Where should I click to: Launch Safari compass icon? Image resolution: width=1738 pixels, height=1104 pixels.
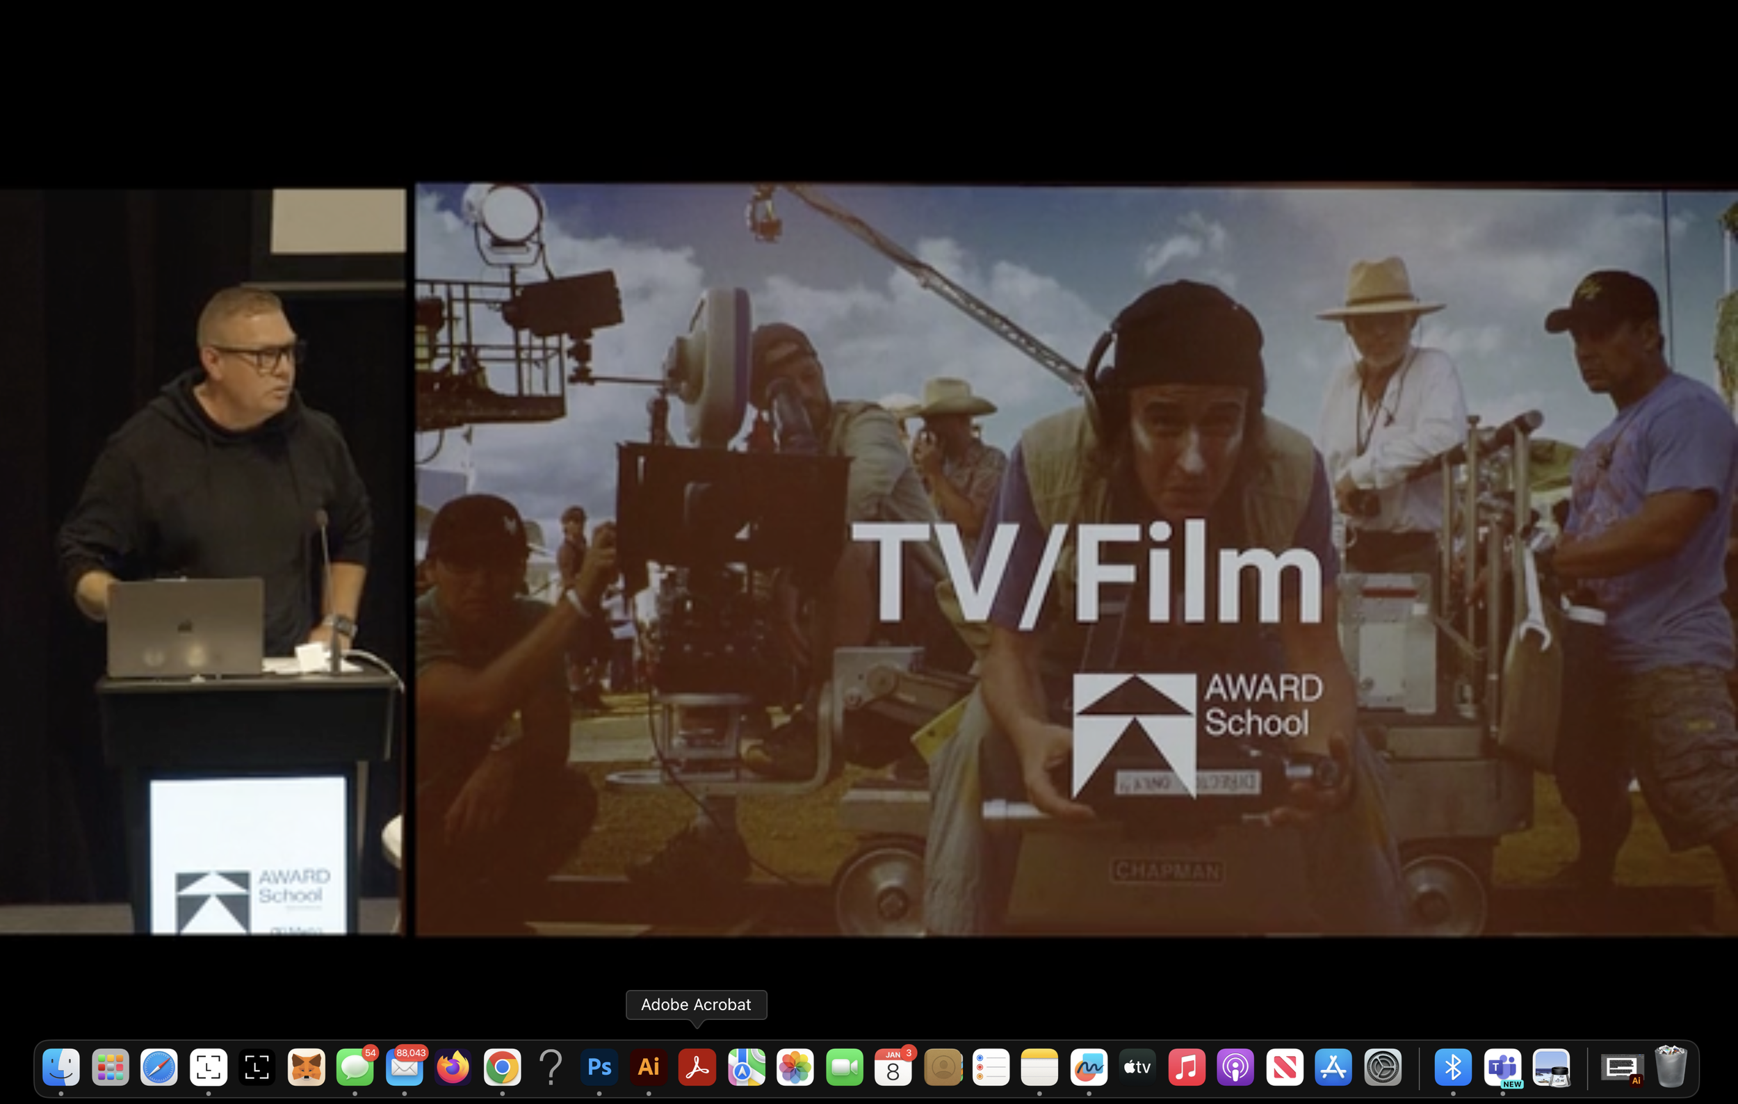coord(159,1067)
